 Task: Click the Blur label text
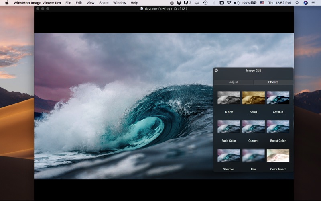[x=254, y=169]
